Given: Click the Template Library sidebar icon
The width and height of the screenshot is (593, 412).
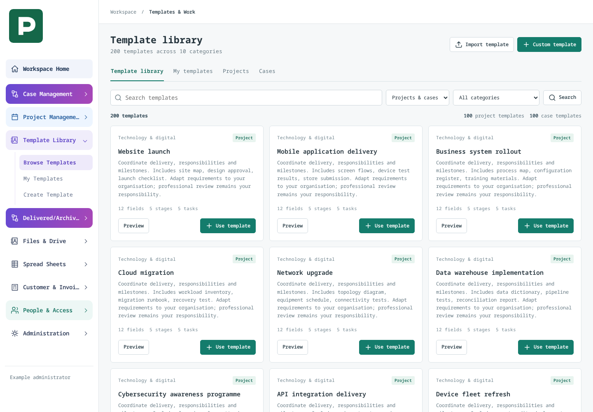Looking at the screenshot, I should click(x=15, y=140).
